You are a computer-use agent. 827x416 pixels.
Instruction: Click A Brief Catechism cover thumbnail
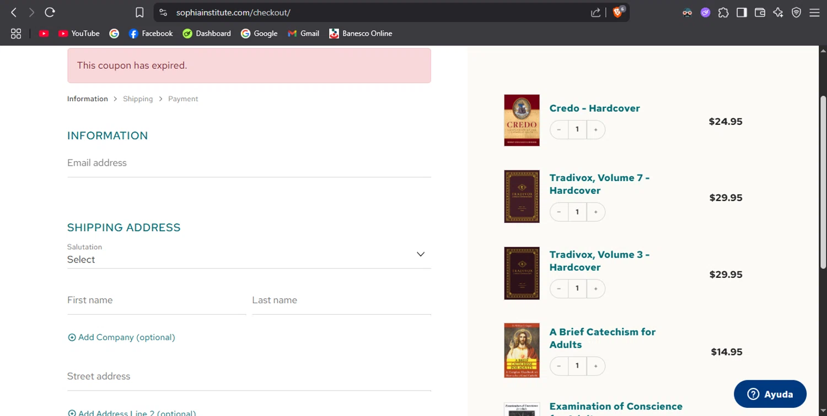[x=522, y=351]
